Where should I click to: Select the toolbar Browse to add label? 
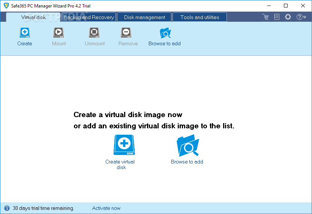pyautogui.click(x=165, y=43)
